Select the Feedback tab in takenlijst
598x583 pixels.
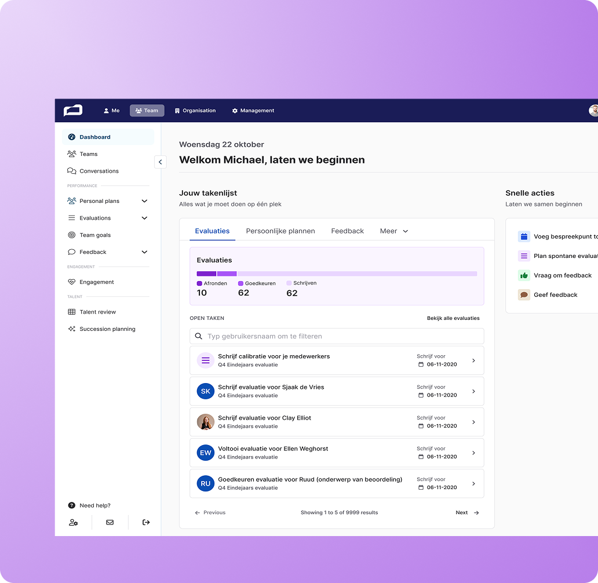pyautogui.click(x=348, y=231)
